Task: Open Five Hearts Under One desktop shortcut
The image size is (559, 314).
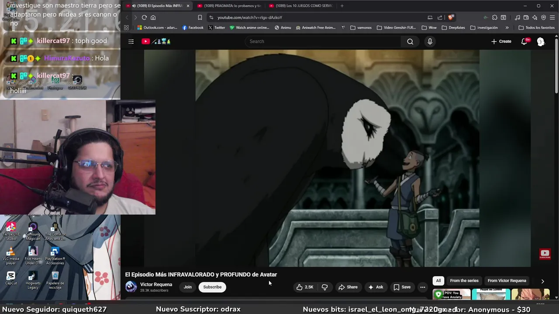Action: click(x=33, y=256)
